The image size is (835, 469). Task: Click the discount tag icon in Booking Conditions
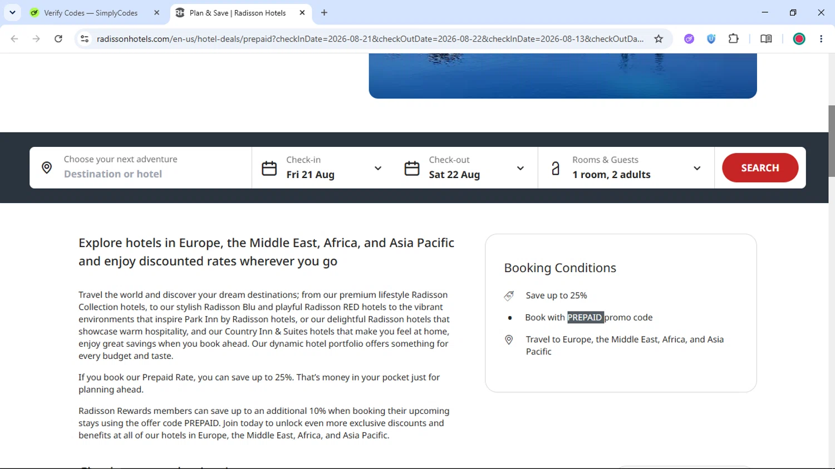point(509,295)
